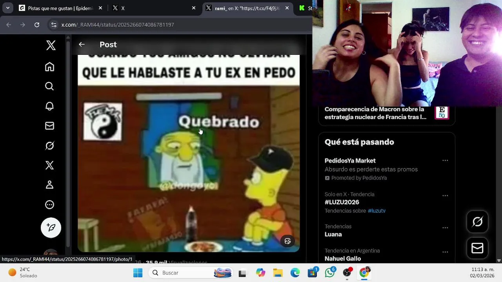Open Profile person icon in sidebar
The image size is (502, 282).
49,185
